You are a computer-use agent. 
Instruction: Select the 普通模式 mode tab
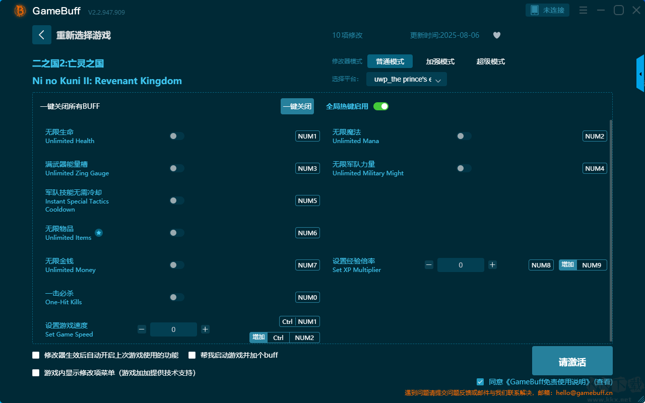(x=390, y=61)
